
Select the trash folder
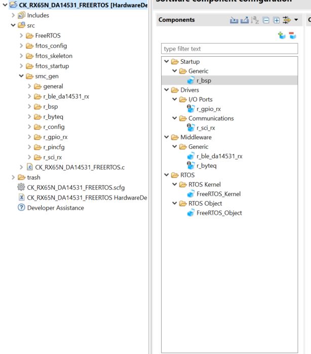coord(29,177)
